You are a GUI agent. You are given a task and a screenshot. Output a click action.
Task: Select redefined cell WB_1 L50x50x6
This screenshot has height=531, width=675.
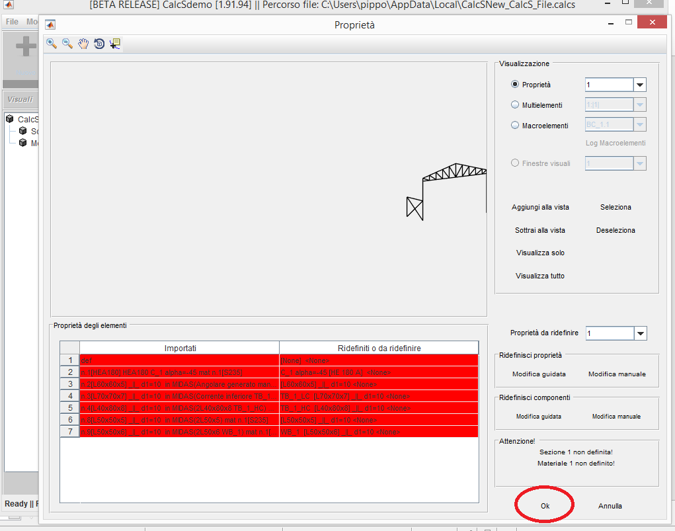click(379, 432)
